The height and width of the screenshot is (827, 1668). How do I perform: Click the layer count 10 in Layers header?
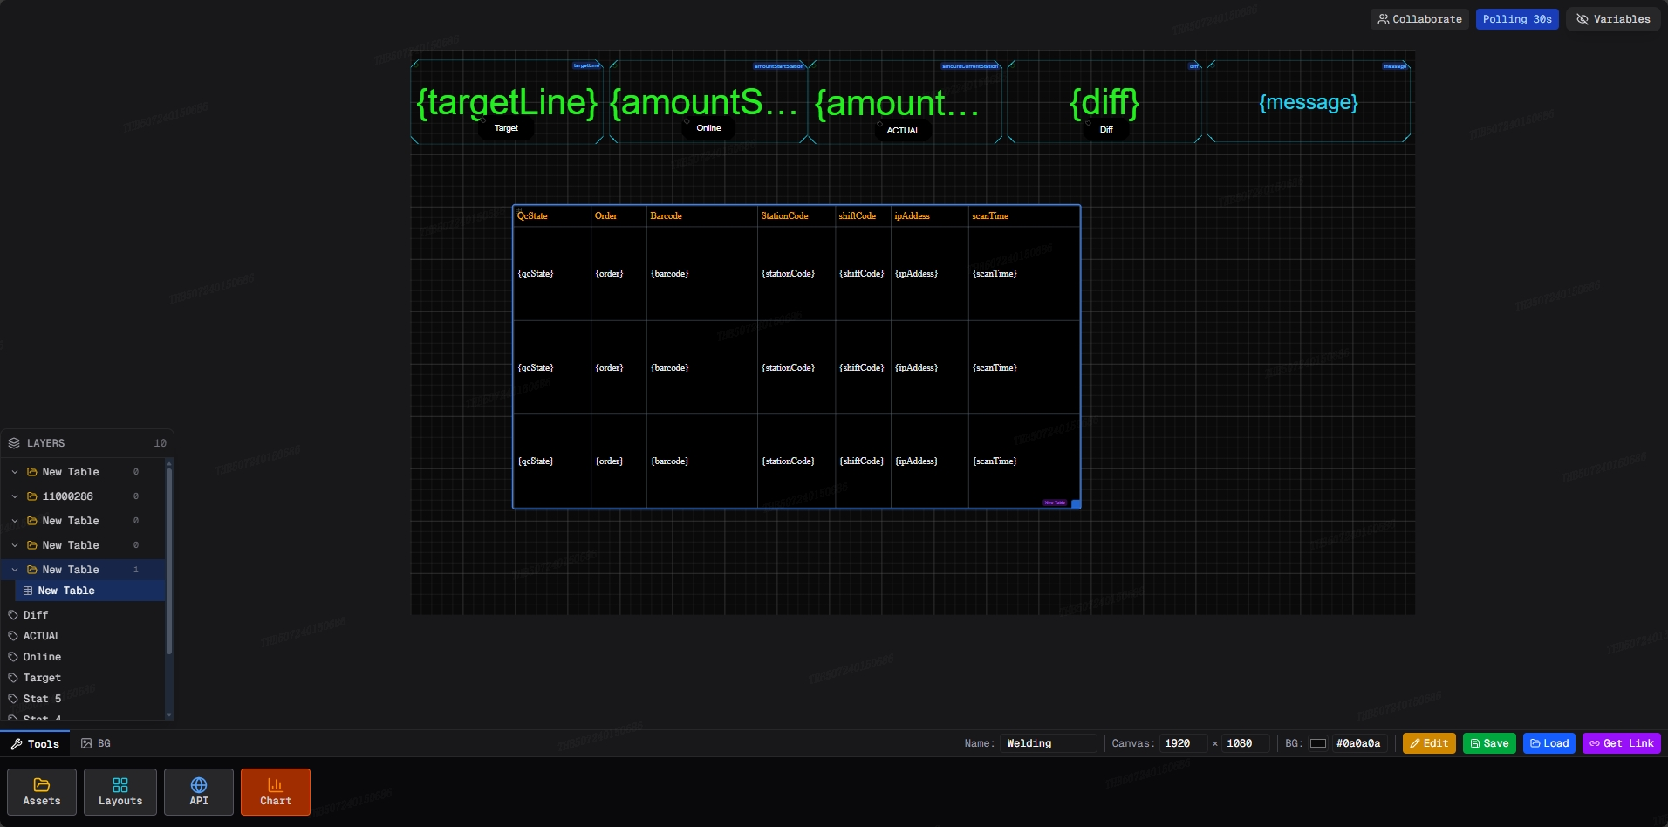(161, 443)
